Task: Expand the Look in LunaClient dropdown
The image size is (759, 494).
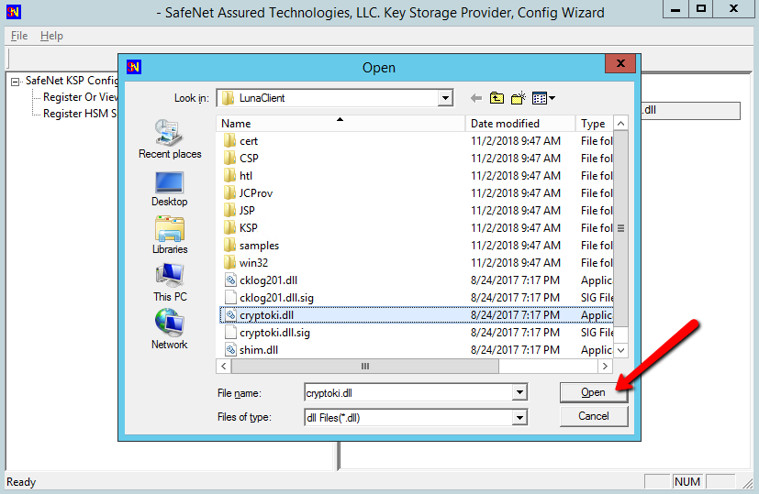Action: coord(445,98)
